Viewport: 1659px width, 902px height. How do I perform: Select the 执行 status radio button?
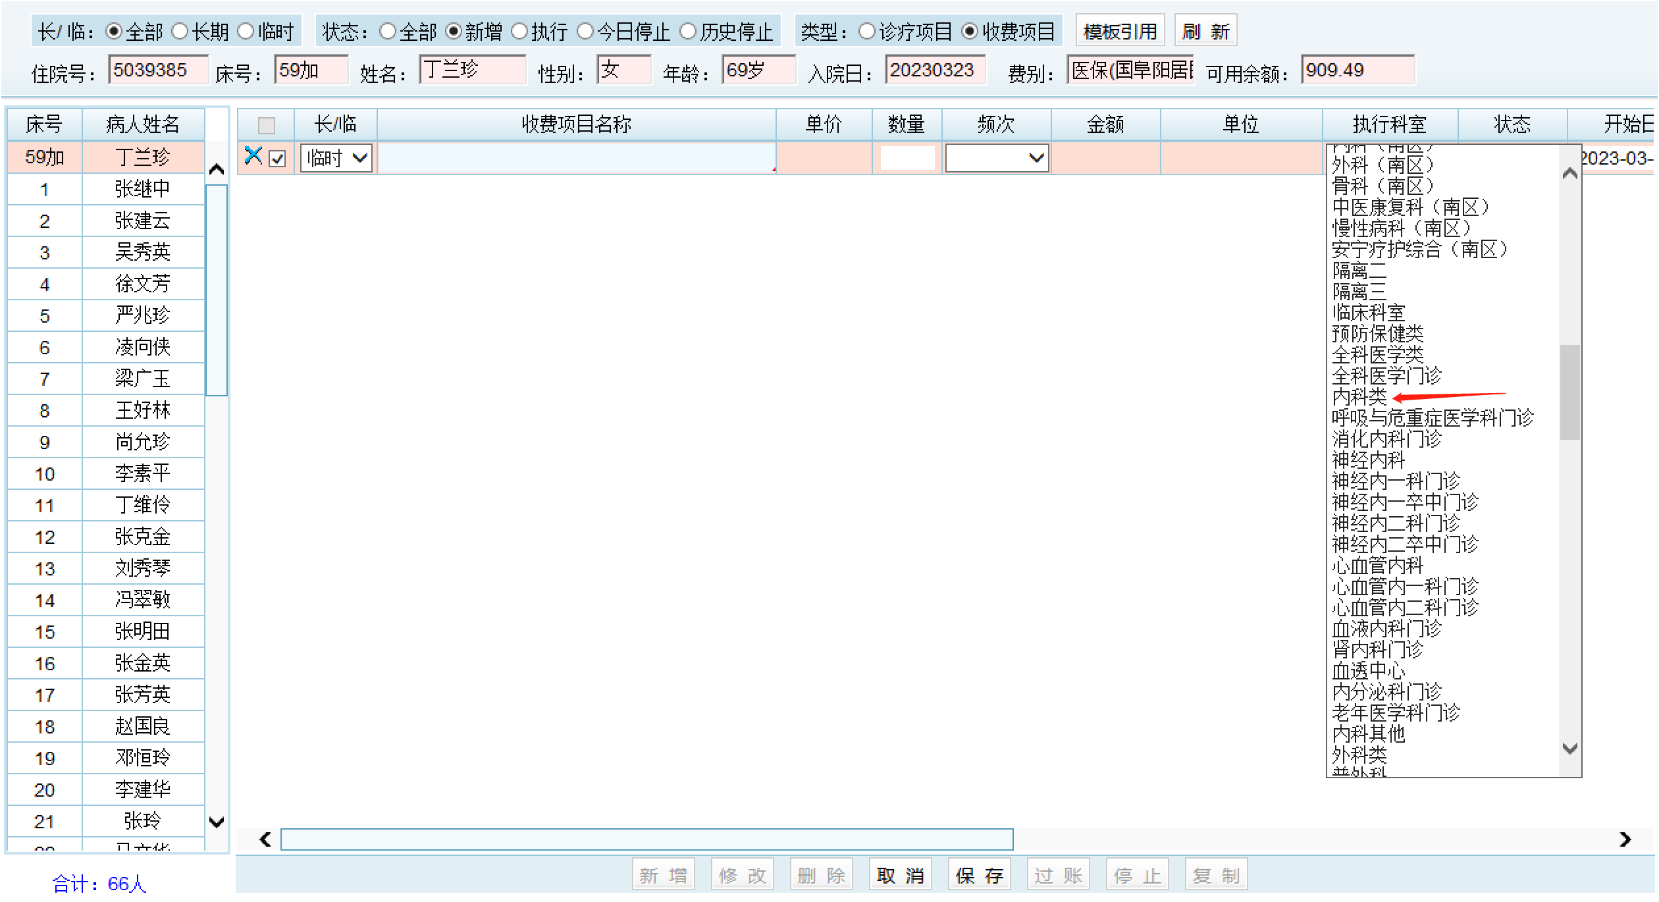click(519, 32)
